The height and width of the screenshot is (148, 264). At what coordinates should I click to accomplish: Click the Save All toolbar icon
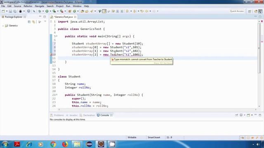click(15, 11)
